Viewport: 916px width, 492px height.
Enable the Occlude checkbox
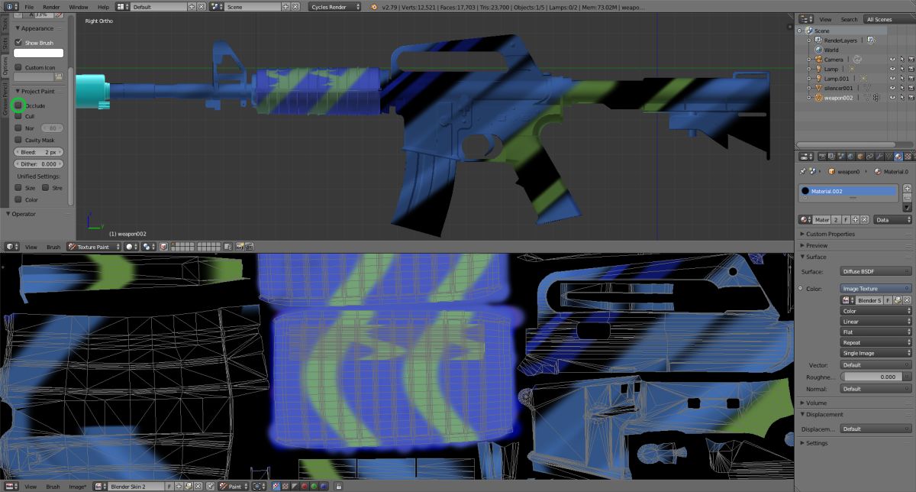(18, 105)
